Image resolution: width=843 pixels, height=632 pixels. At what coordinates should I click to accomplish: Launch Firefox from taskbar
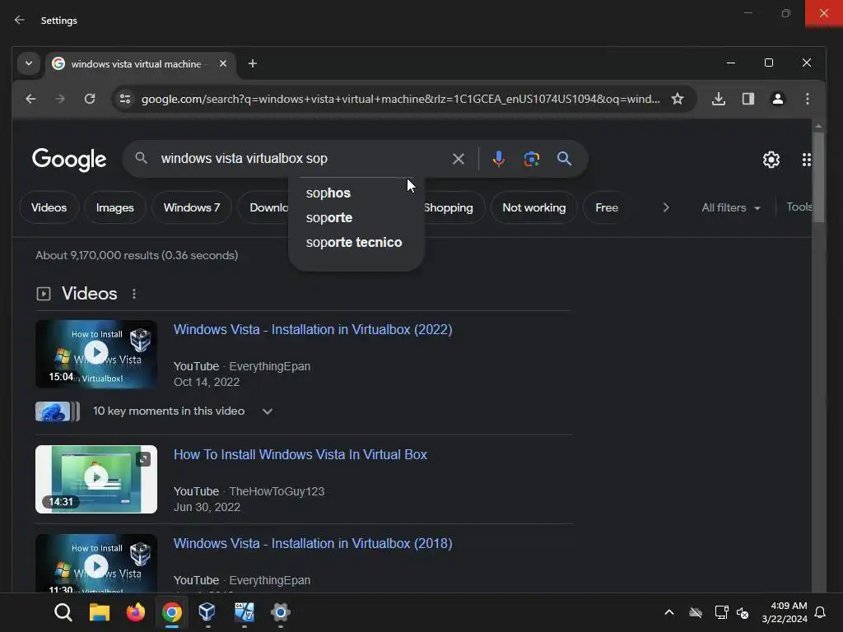[136, 612]
